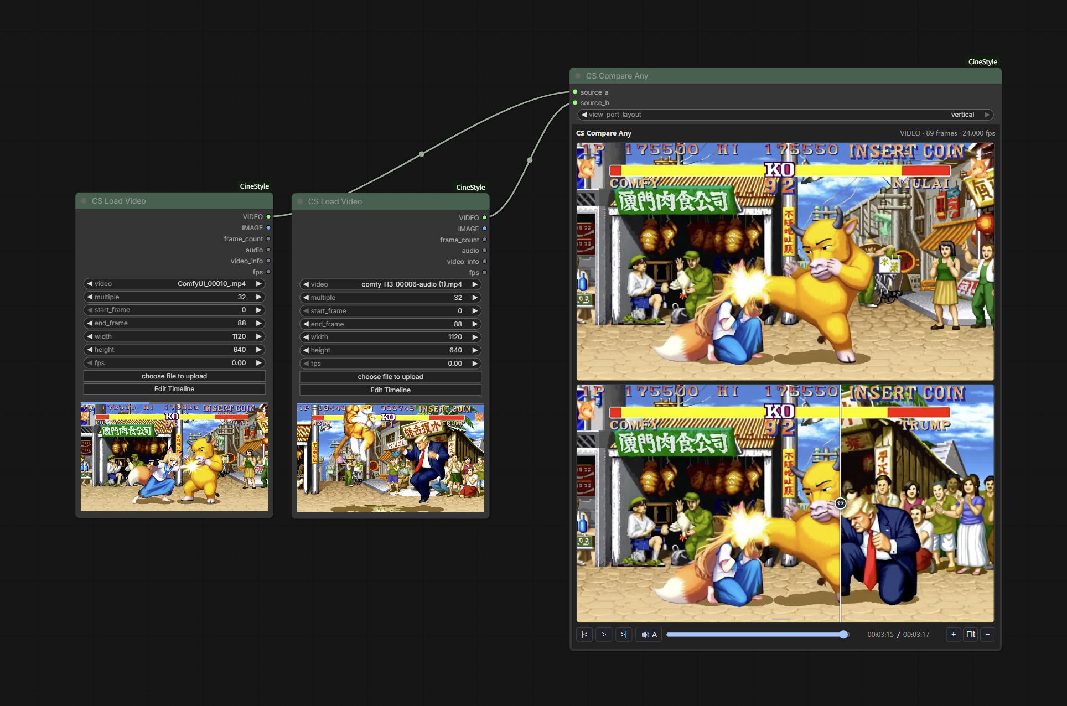Click first node audio output connector

[268, 250]
